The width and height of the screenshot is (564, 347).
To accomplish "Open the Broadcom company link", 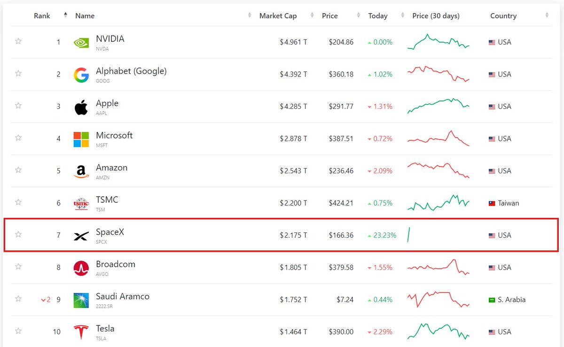I will pos(116,264).
